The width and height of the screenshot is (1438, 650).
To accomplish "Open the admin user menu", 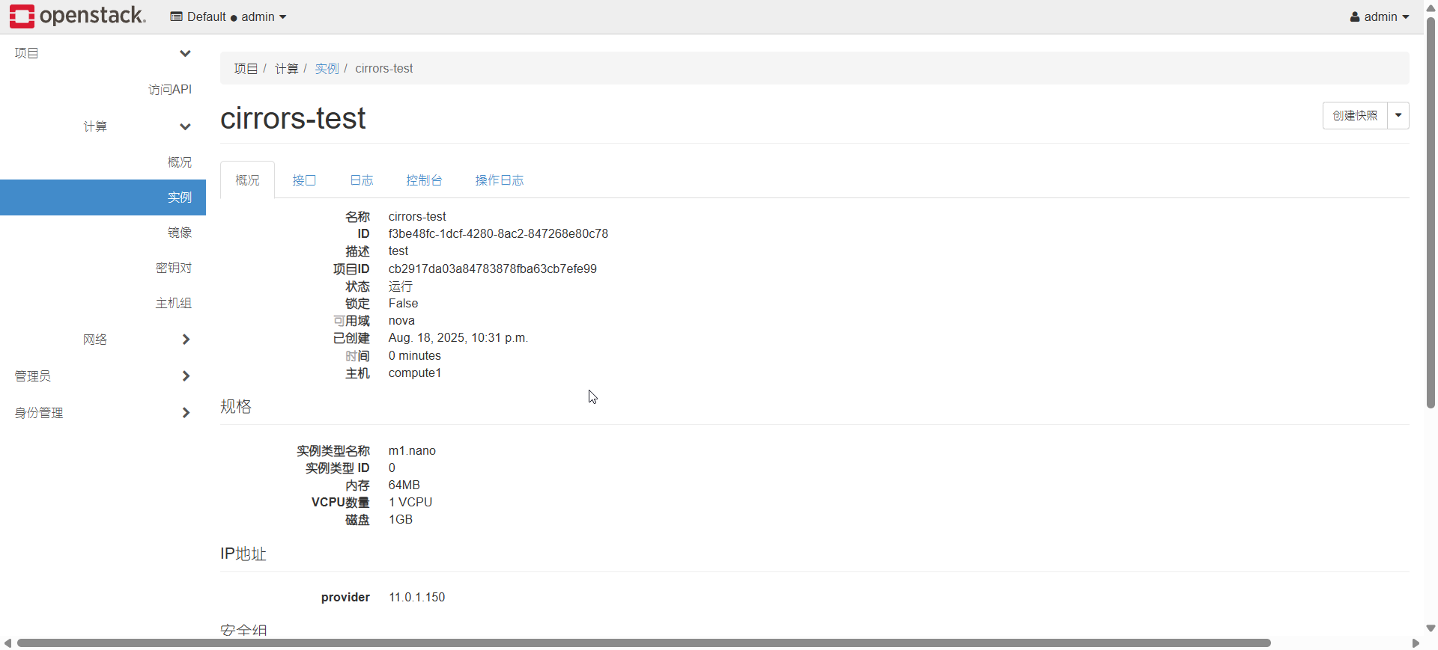I will click(1380, 16).
